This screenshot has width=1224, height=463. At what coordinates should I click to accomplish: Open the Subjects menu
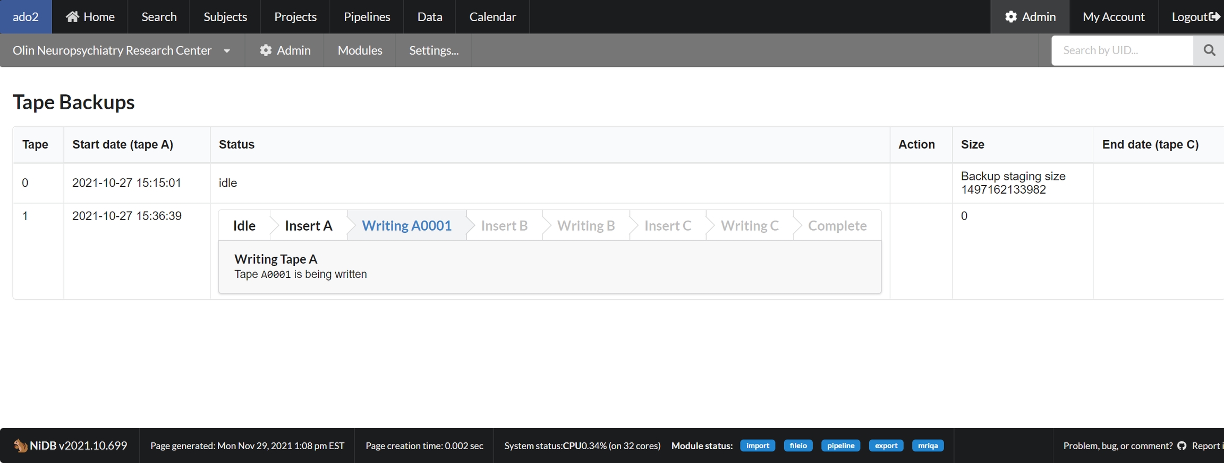point(225,17)
